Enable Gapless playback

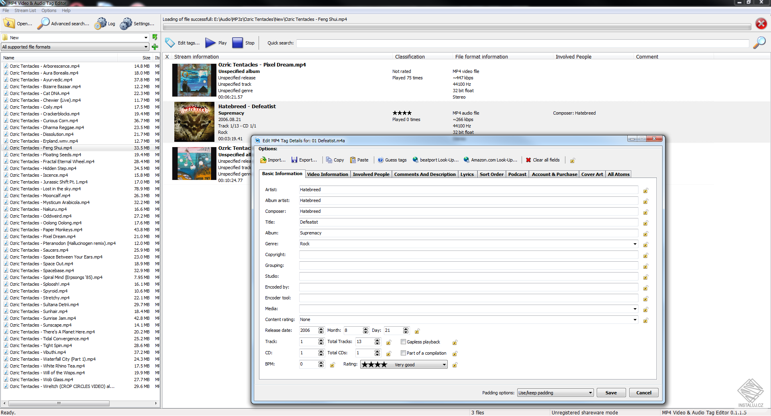pos(404,342)
